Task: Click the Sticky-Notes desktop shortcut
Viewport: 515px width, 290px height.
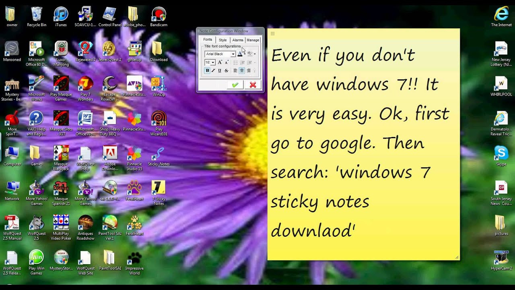Action: click(159, 156)
